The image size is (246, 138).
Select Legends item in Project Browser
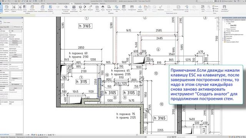228,33
